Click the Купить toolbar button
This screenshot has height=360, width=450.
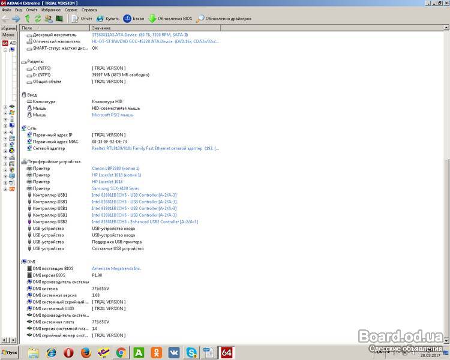[x=107, y=19]
